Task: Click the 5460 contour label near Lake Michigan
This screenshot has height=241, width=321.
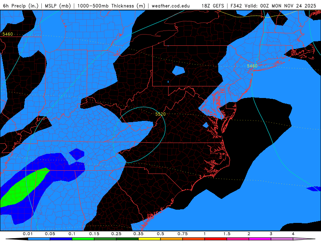Action: point(8,34)
